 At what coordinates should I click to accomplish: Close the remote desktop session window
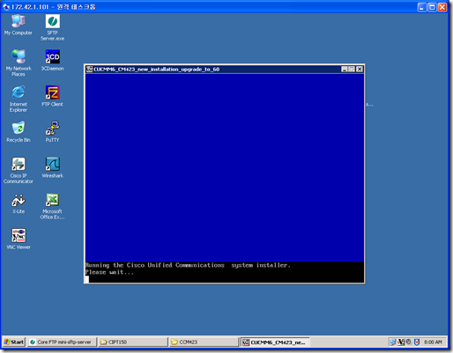pos(442,7)
